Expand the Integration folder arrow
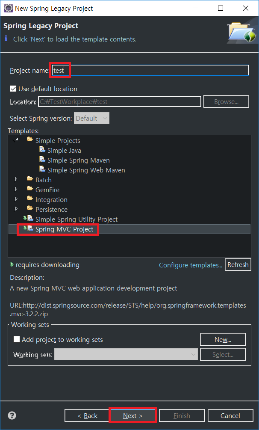 pos(16,199)
